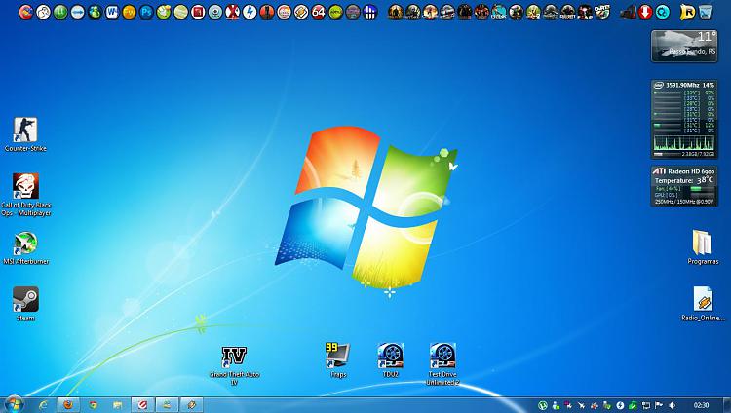Screen dimensions: 731x413
Task: Click the Passo Fundo, RS location text
Action: [692, 52]
